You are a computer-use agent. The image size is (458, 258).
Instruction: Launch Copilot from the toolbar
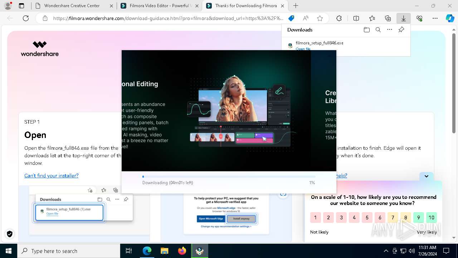pos(450,18)
